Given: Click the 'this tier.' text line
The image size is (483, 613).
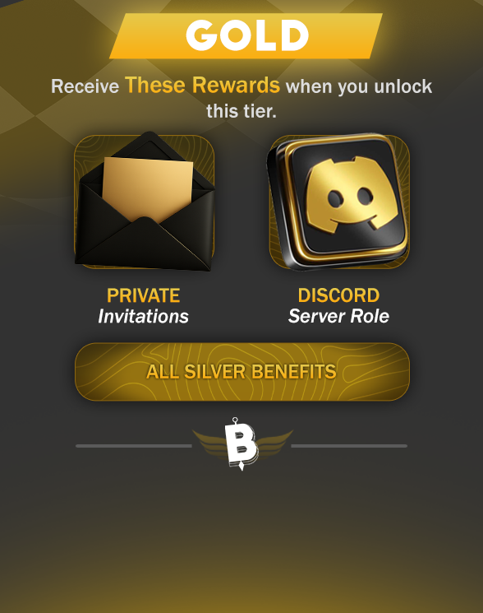Looking at the screenshot, I should click(x=241, y=111).
